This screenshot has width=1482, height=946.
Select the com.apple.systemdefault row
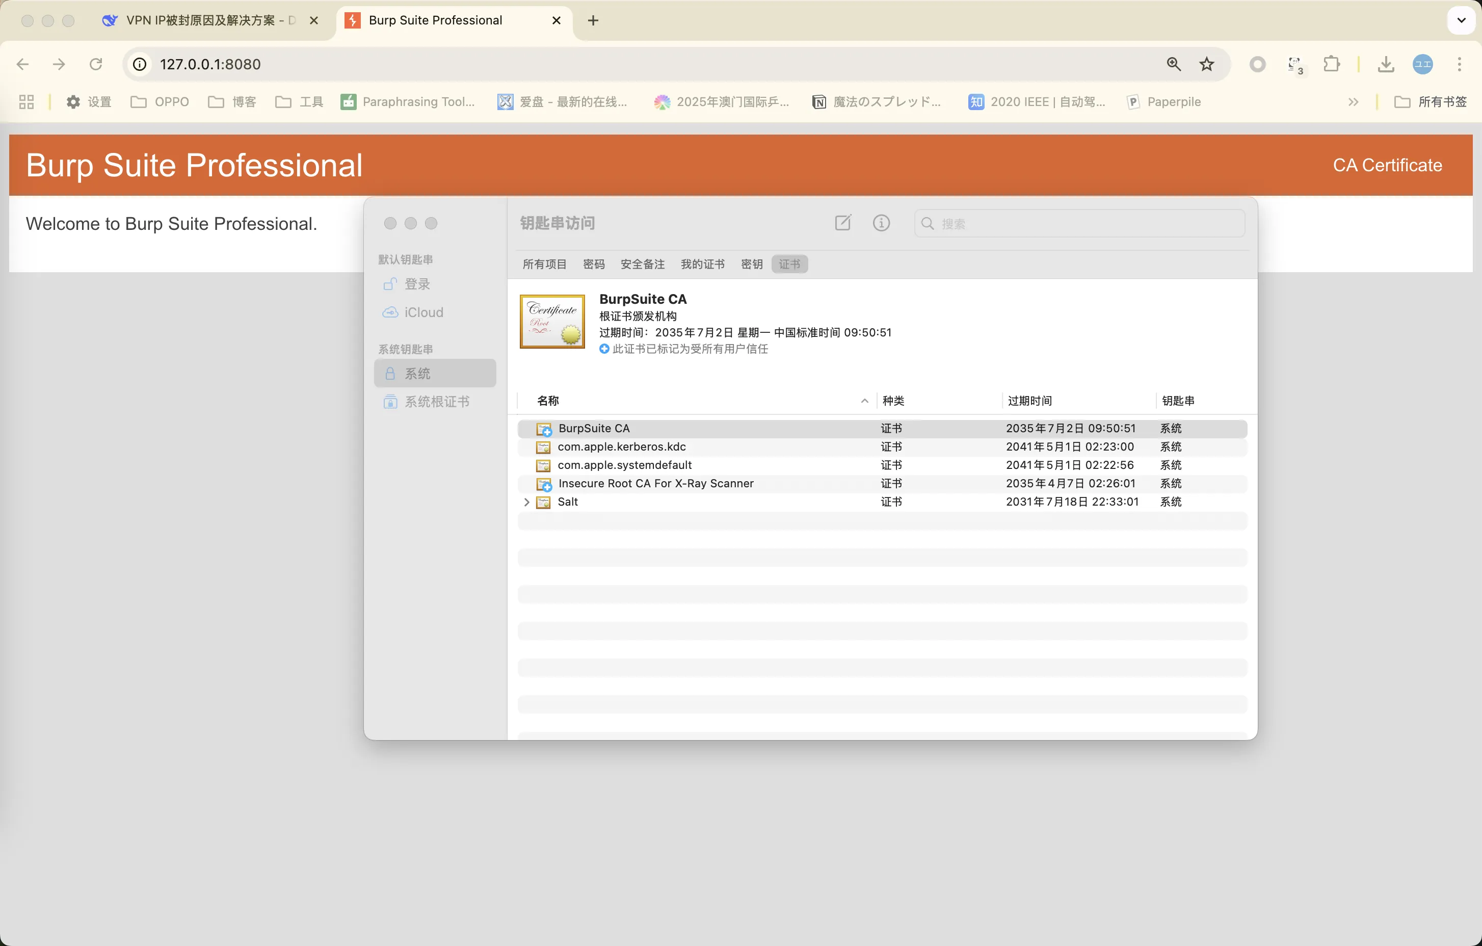click(882, 465)
